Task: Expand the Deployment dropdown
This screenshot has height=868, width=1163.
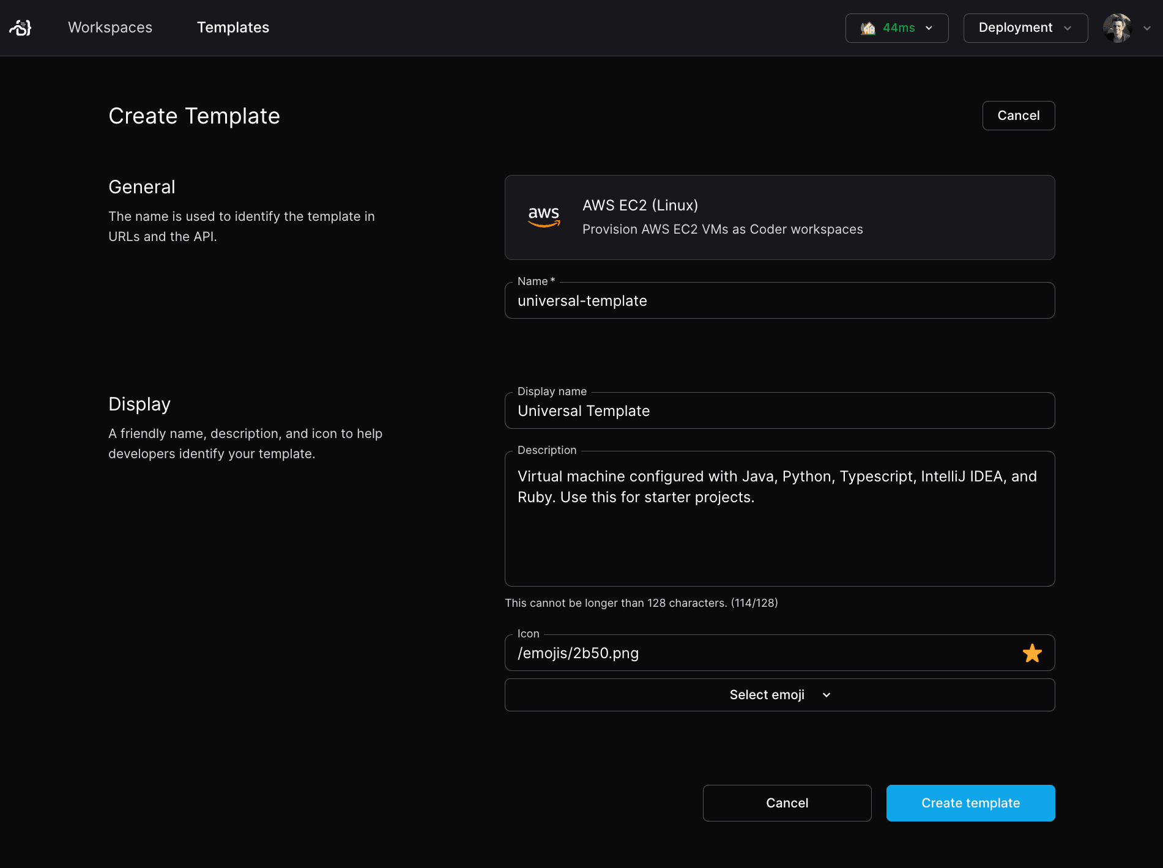Action: [1025, 28]
